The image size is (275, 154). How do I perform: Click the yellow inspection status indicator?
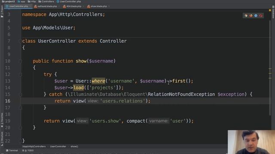pos(270,10)
